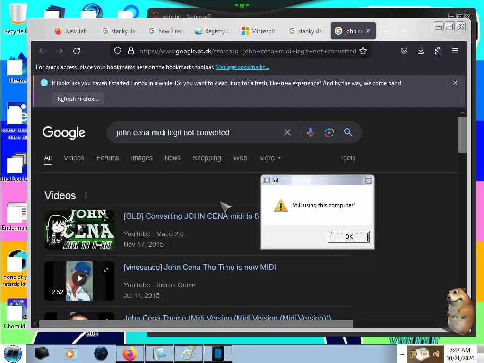484x363 pixels.
Task: Open the Recycle Bin desktop icon
Action: point(16,17)
